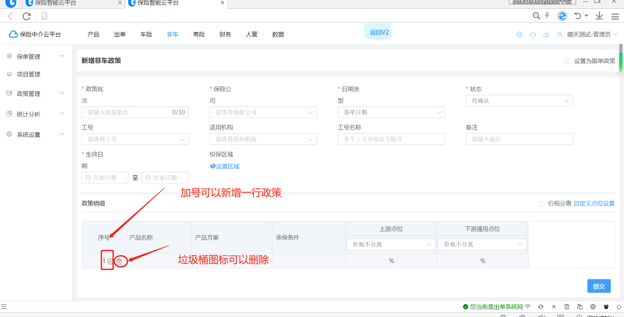Expand the 统计分析 sidebar menu
The height and width of the screenshot is (317, 624).
pyautogui.click(x=36, y=114)
